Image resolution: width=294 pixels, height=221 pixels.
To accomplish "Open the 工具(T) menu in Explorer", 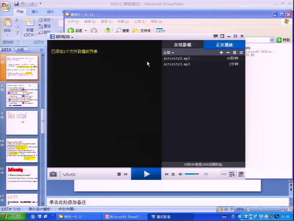I will [x=140, y=22].
